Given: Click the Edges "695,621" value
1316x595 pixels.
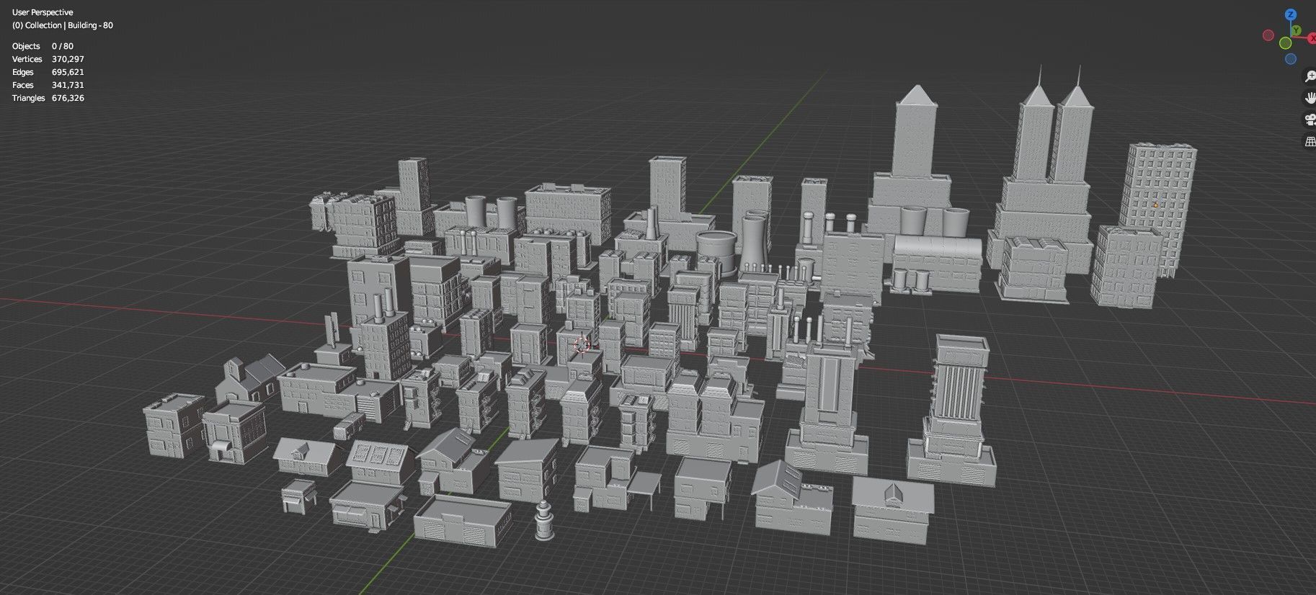Looking at the screenshot, I should [x=68, y=72].
